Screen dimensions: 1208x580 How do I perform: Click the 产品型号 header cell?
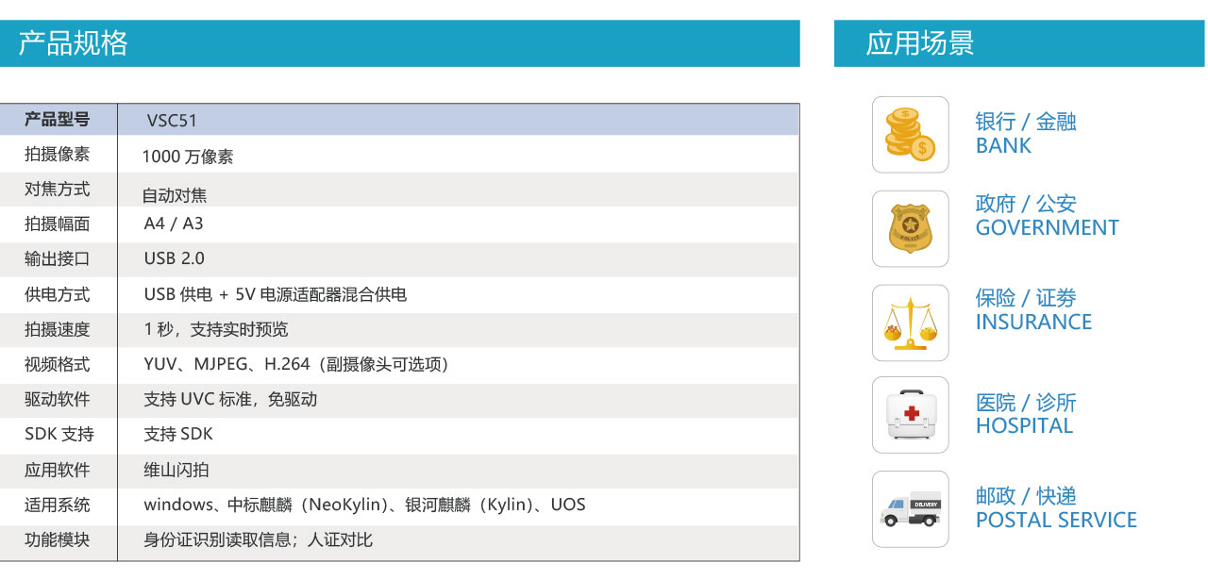(x=57, y=120)
